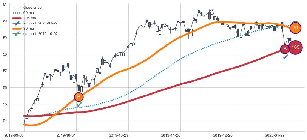Click the 2019-10-01 x-axis date label
307x140 pixels.
(76, 135)
